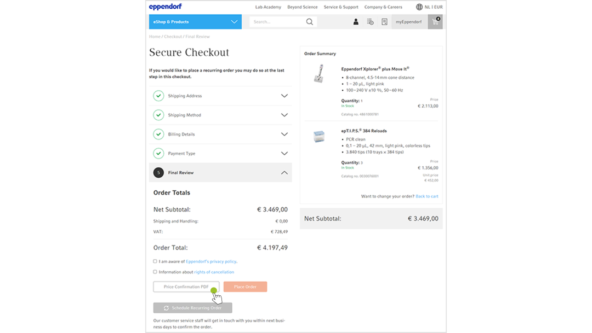Click the green check icon for Payment Type
Viewport: 592px width, 333px height.
(158, 153)
